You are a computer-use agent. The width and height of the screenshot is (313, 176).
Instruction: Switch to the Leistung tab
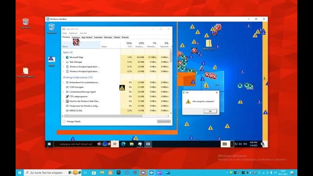click(x=76, y=37)
